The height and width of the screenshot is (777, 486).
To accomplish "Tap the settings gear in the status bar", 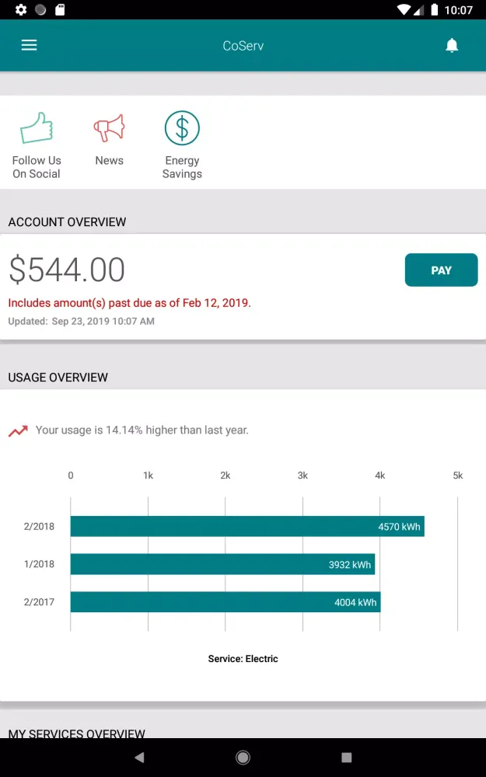I will (x=21, y=9).
